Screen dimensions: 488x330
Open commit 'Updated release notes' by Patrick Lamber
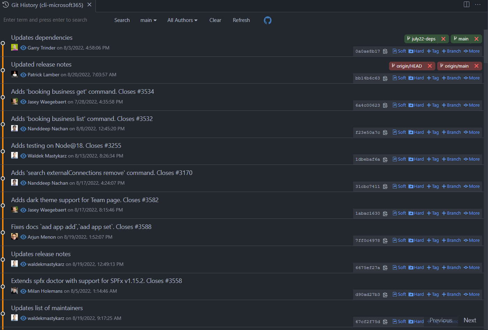coord(41,64)
